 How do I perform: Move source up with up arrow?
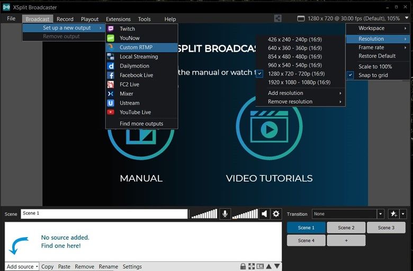click(269, 266)
